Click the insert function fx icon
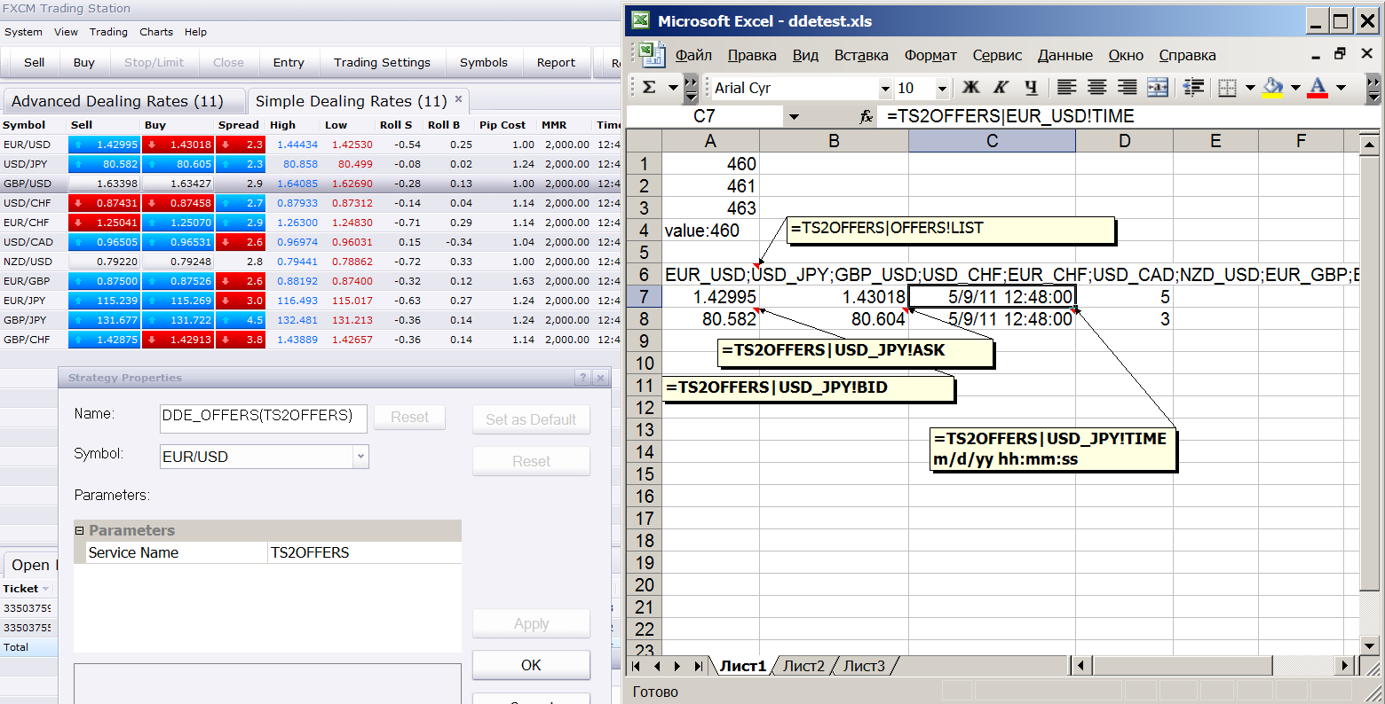The image size is (1385, 704). (x=867, y=116)
